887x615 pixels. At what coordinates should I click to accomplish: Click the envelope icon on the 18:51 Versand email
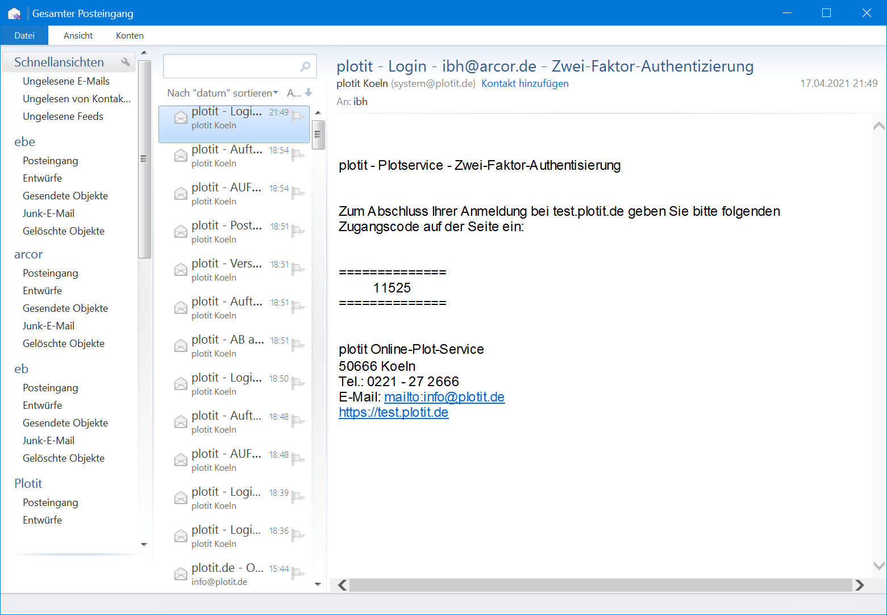pyautogui.click(x=180, y=269)
